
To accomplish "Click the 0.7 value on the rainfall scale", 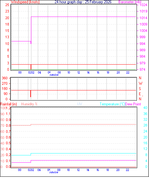I will (8, 132).
